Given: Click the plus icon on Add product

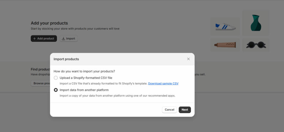Looking at the screenshot, I should tap(34, 39).
